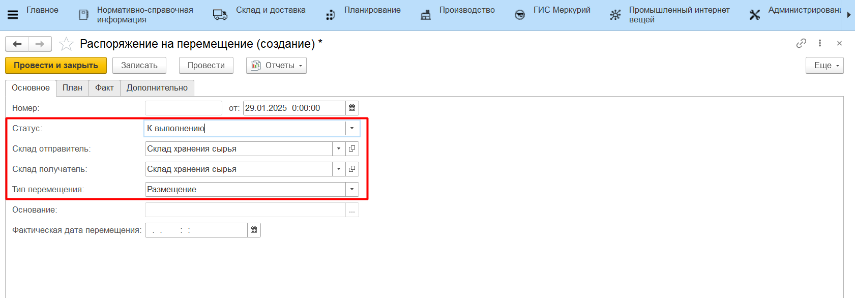This screenshot has height=298, width=855.
Task: Open calendar picker for document date
Action: (x=352, y=108)
